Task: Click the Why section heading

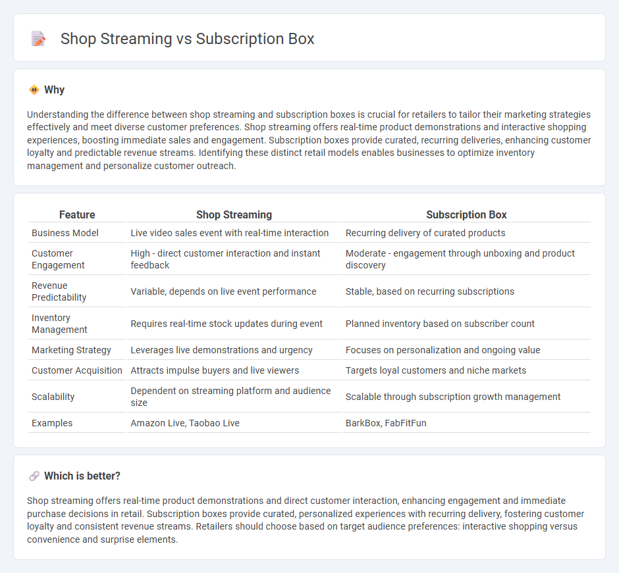Action: 54,90
